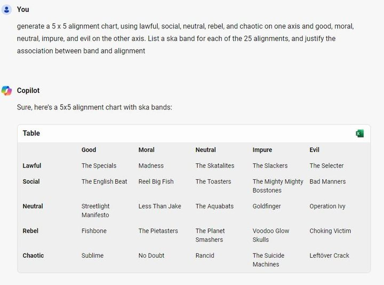Click the Excel export icon in table header
The width and height of the screenshot is (384, 285).
[359, 133]
